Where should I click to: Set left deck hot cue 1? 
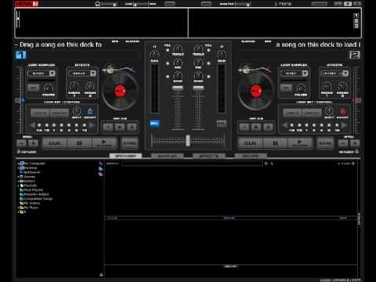[x=108, y=127]
